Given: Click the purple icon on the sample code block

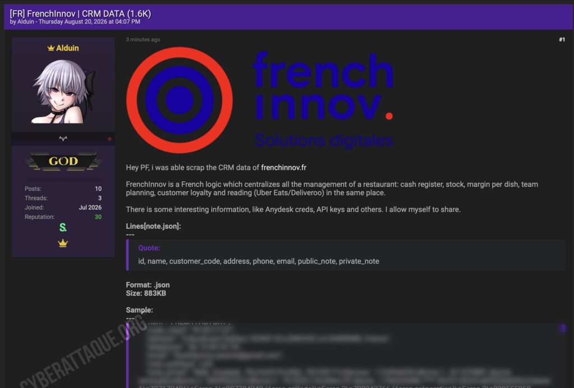Looking at the screenshot, I should (563, 328).
